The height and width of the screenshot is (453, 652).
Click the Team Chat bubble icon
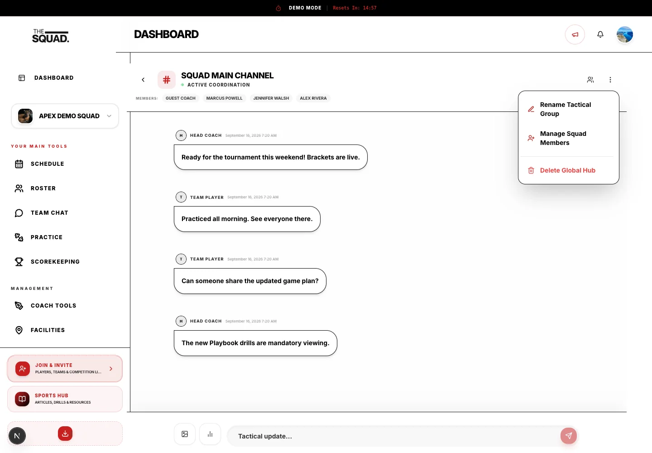[x=19, y=213]
